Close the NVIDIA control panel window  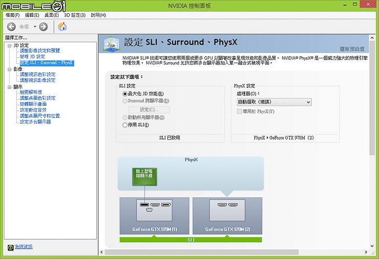pos(368,4)
